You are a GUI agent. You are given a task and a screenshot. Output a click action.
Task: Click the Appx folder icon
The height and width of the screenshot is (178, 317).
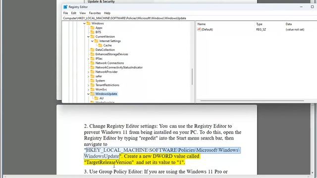pyautogui.click(x=93, y=28)
